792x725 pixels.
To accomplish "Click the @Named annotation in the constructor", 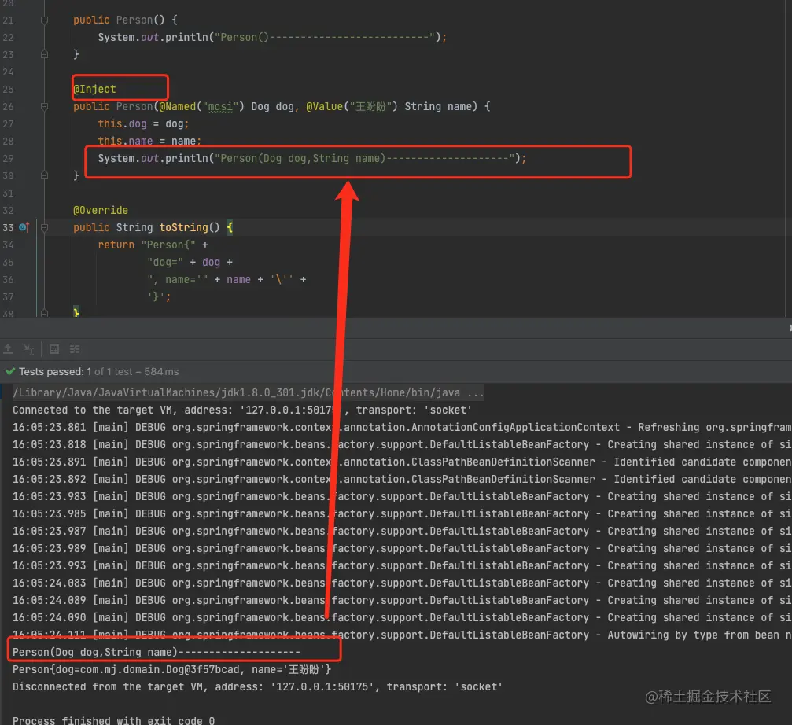I will 177,106.
